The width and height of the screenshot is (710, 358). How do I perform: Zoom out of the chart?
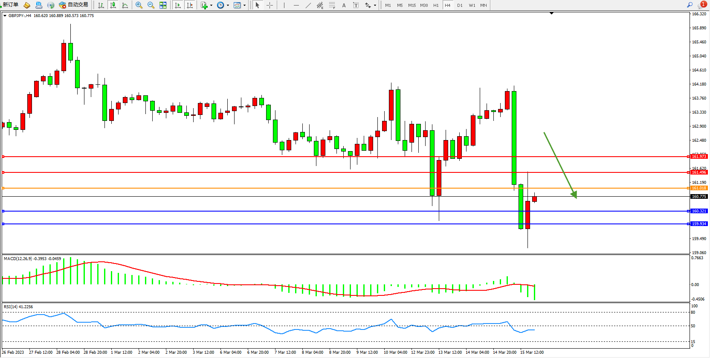151,5
